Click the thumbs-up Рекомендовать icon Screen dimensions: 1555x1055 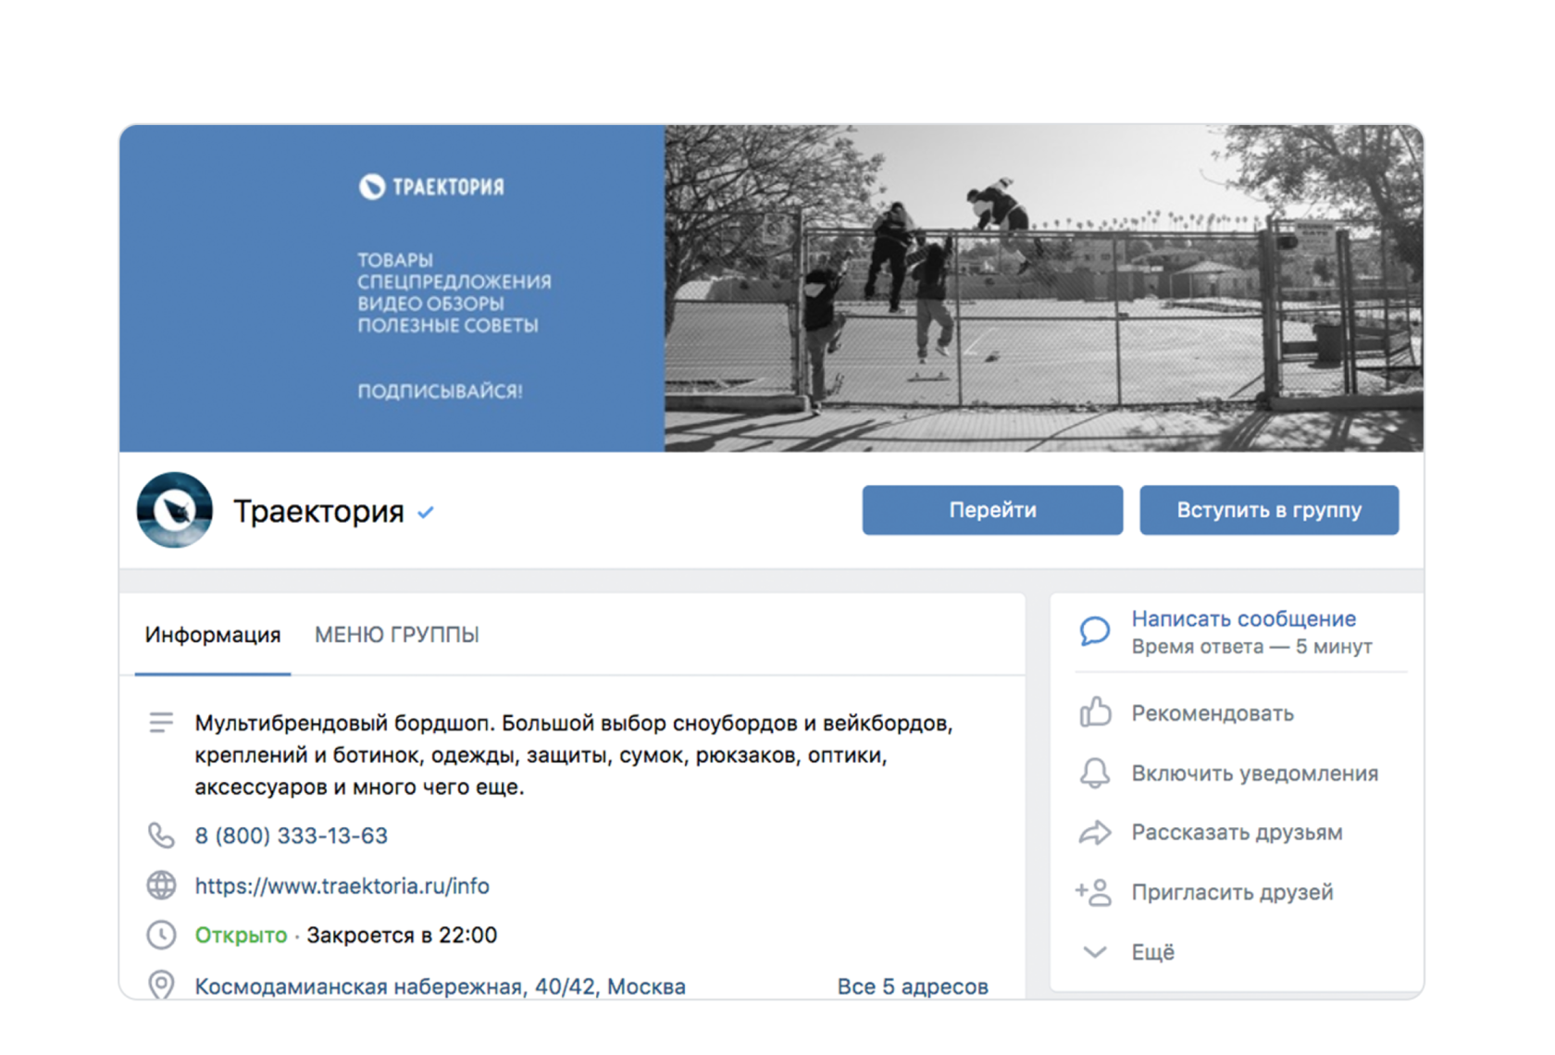[1095, 713]
